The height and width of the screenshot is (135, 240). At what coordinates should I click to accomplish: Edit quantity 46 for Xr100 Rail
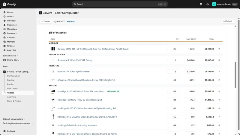[x=173, y=91]
